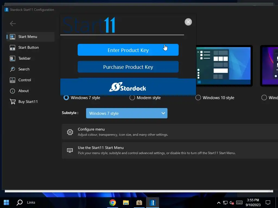
Task: Click the About info circle icon
Action: pyautogui.click(x=12, y=91)
